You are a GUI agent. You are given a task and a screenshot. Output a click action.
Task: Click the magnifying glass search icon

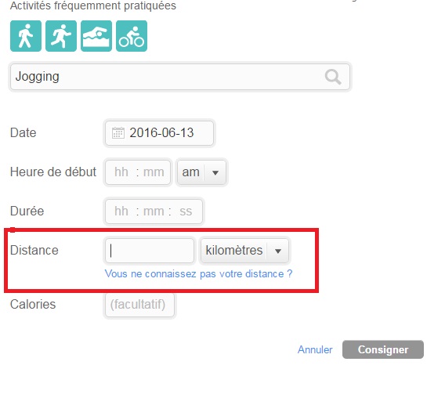click(333, 77)
